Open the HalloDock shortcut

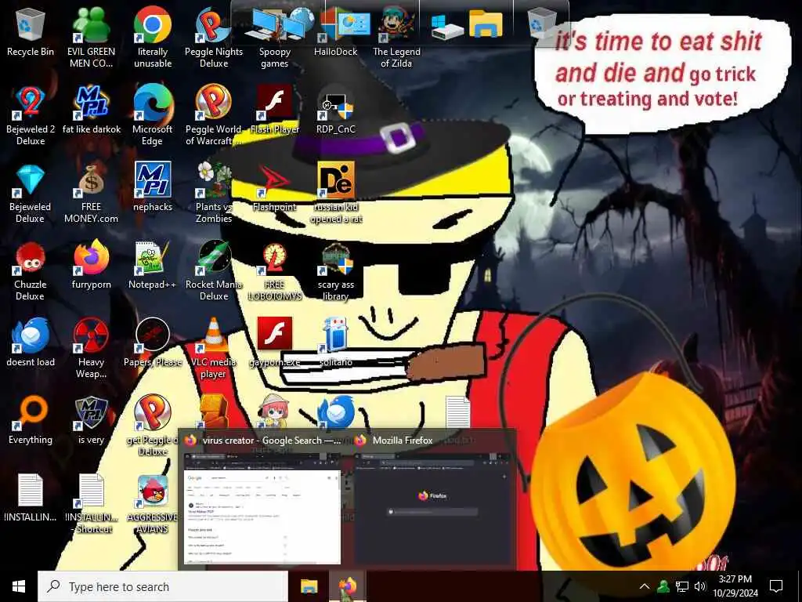pos(335,32)
